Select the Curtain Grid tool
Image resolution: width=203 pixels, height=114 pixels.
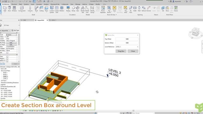click(x=57, y=9)
